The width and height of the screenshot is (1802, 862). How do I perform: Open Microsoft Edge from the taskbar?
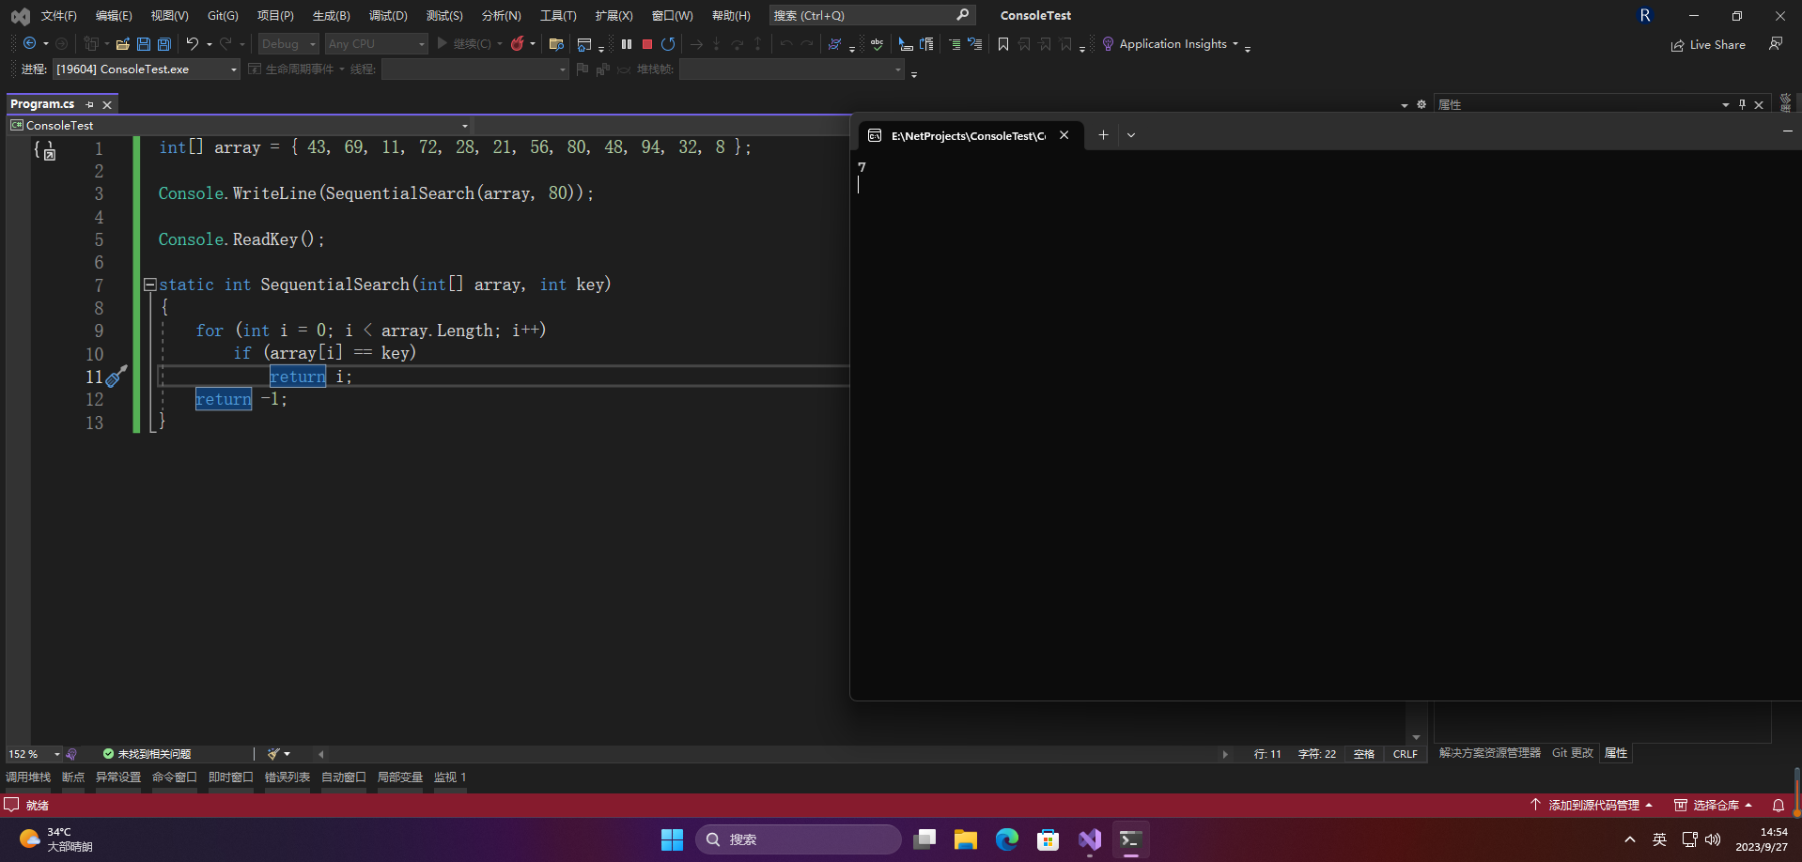click(x=1006, y=839)
